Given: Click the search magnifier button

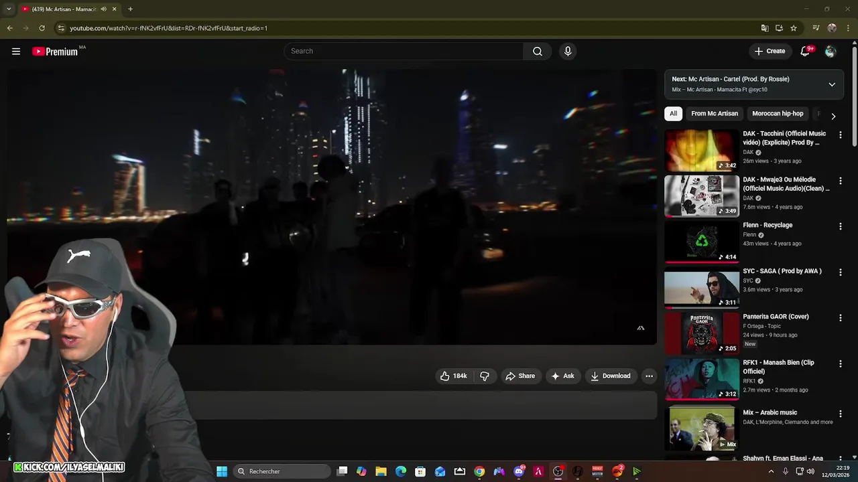Looking at the screenshot, I should coord(538,52).
